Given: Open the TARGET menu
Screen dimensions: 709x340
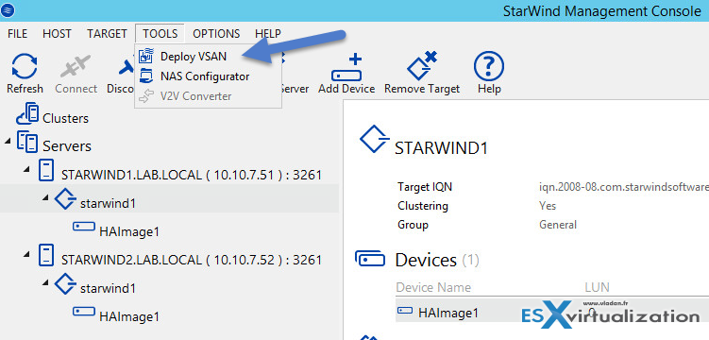Looking at the screenshot, I should coord(108,34).
